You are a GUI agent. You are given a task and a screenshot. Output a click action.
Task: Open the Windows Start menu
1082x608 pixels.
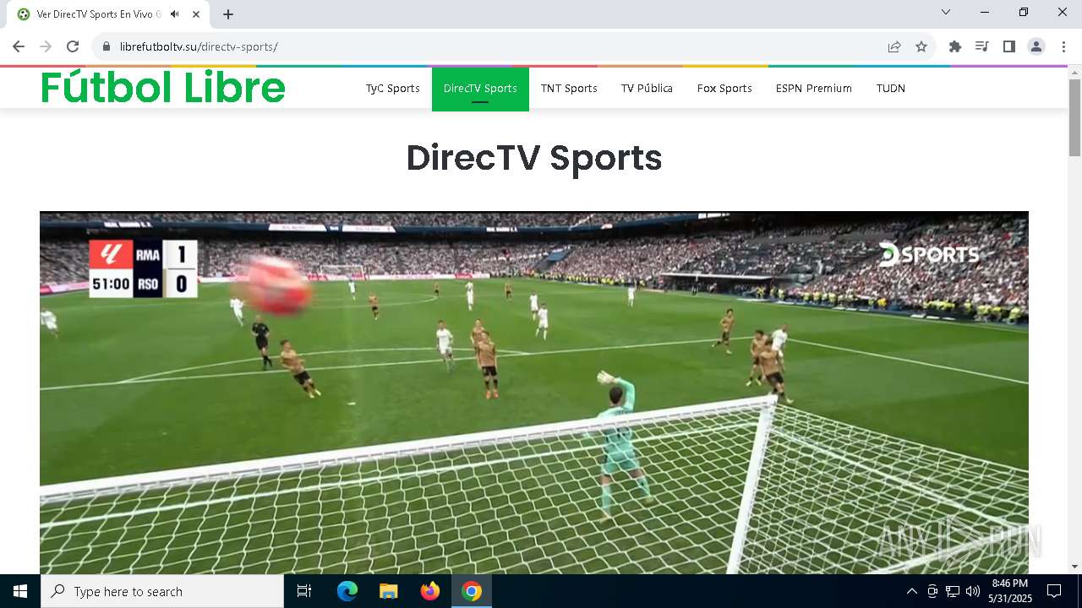tap(20, 591)
